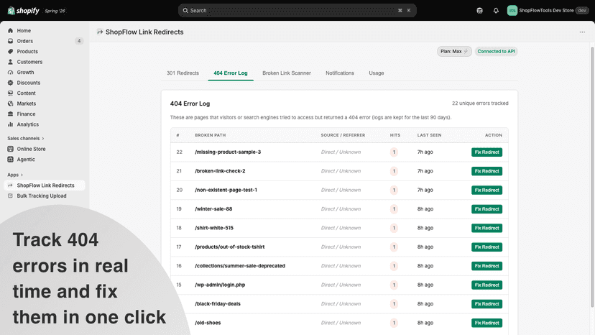The width and height of the screenshot is (595, 335).
Task: Click the Orders count badge 4
Action: [79, 41]
